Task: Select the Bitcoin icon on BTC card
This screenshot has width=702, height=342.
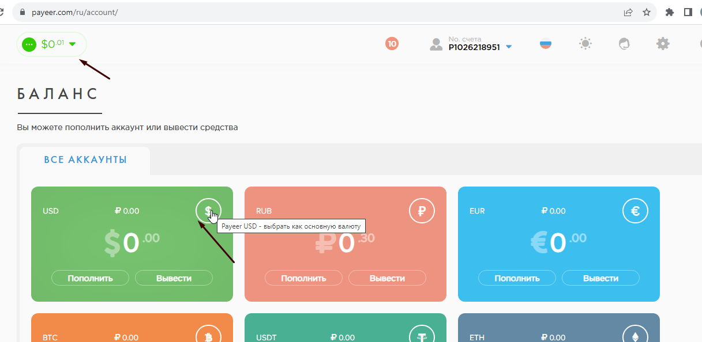Action: 208,335
